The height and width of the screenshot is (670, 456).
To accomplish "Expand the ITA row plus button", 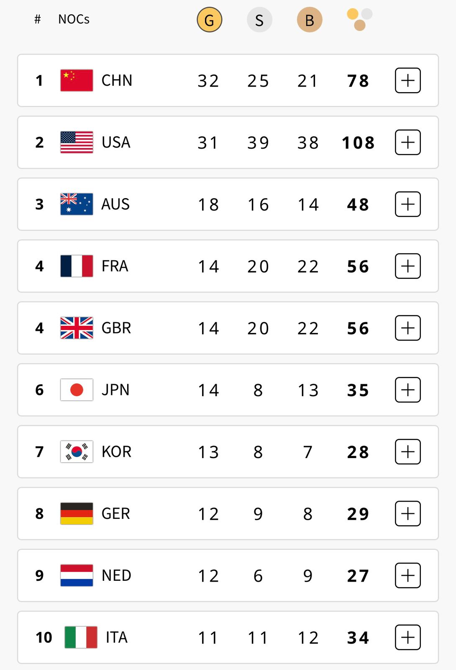I will click(x=408, y=637).
